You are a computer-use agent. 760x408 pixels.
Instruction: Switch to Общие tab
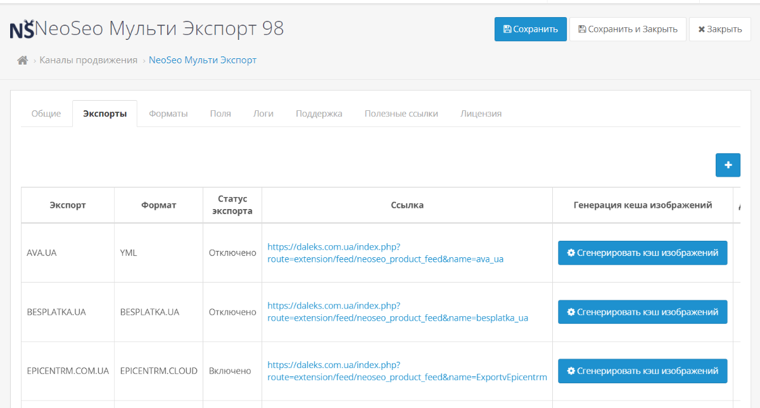pos(46,113)
